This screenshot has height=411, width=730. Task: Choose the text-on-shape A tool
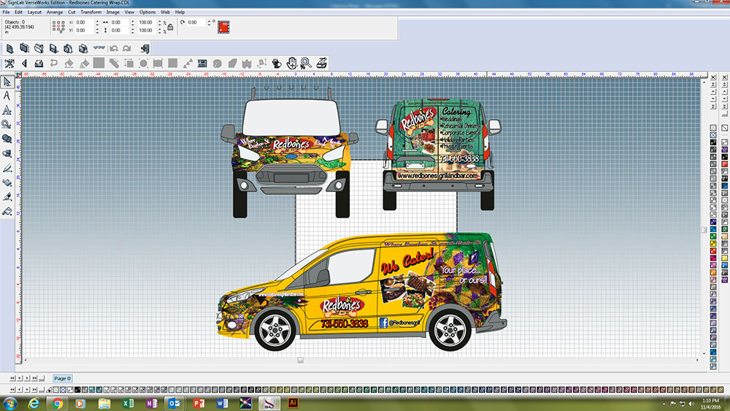[x=7, y=110]
